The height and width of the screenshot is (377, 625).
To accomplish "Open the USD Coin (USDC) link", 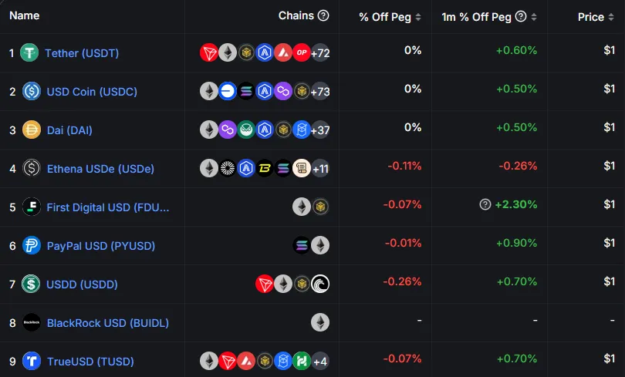I will tap(92, 92).
